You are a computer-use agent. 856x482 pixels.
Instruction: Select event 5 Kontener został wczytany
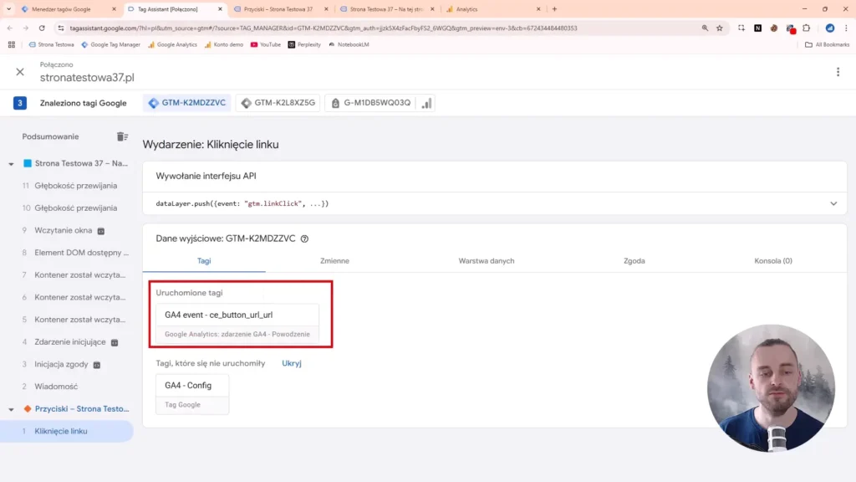(x=67, y=320)
